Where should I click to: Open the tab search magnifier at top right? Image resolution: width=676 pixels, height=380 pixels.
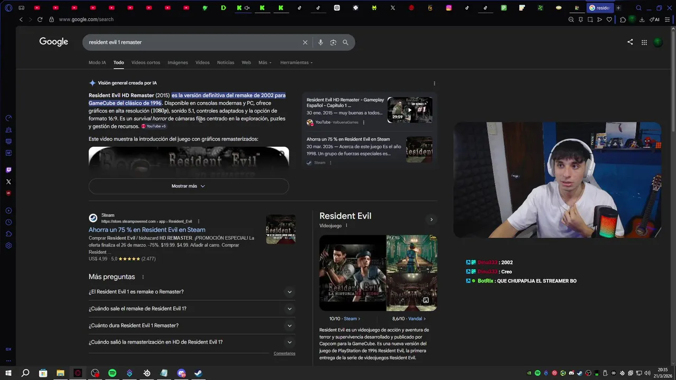[x=639, y=8]
